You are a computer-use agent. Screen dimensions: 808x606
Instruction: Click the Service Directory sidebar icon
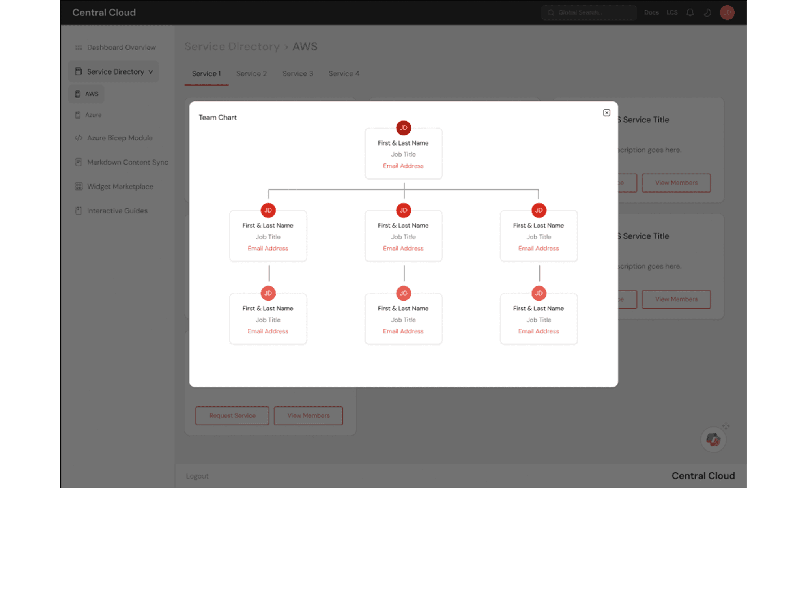pyautogui.click(x=79, y=71)
